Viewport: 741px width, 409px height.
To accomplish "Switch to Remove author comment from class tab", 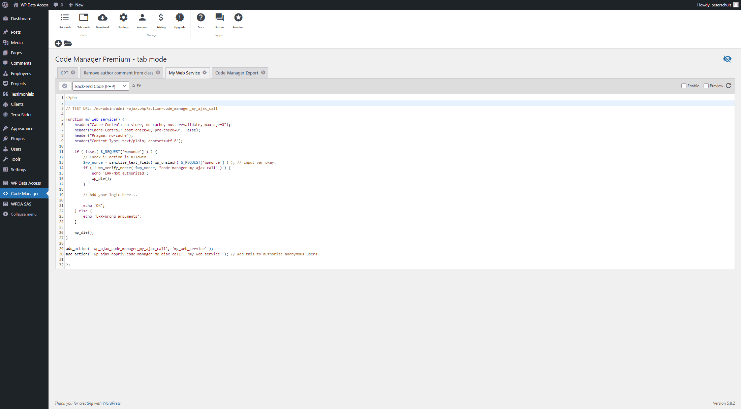I will [118, 73].
